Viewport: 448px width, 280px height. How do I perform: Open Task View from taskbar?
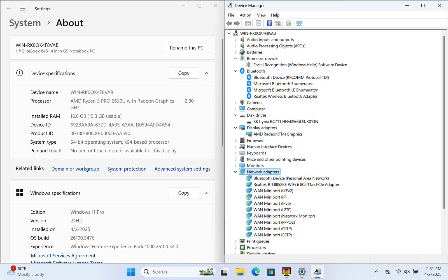click(224, 272)
